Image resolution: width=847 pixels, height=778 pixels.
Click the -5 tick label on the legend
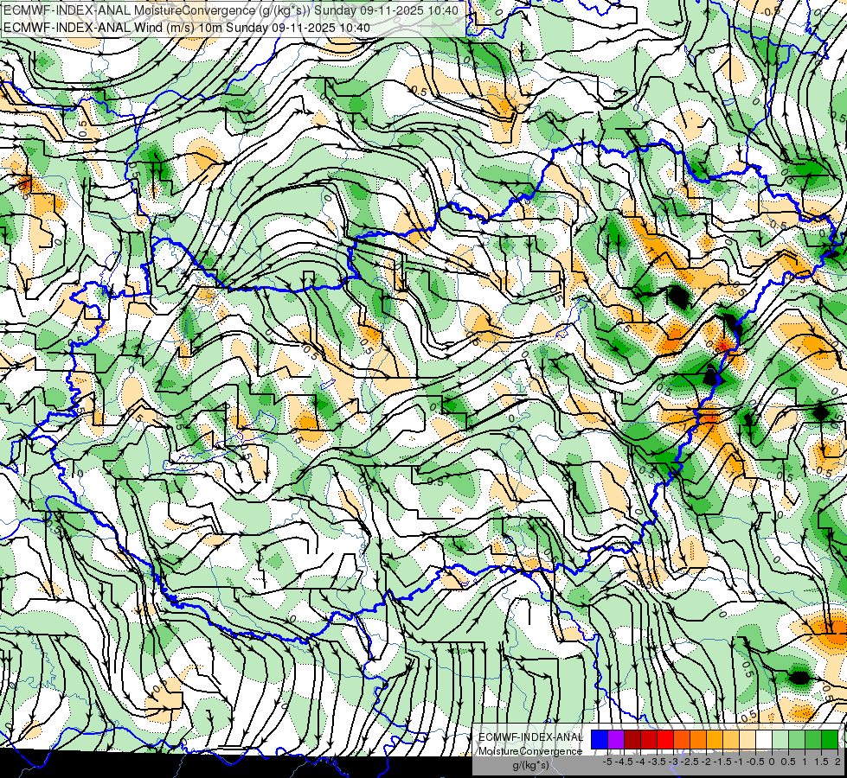pos(607,762)
